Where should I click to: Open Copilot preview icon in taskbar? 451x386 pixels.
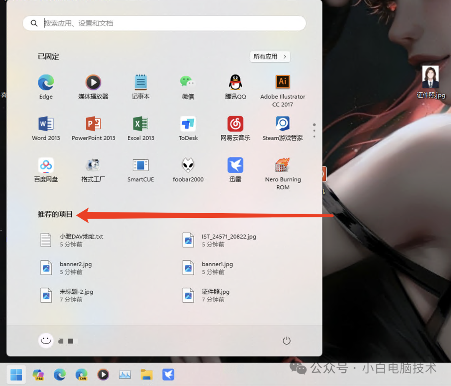(x=38, y=374)
